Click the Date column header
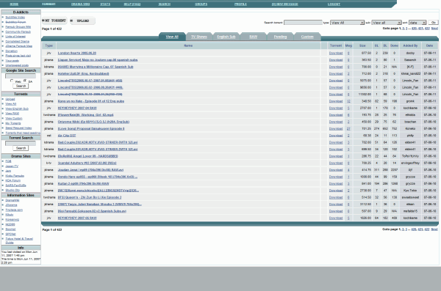The height and width of the screenshot is (291, 441). 429,45
